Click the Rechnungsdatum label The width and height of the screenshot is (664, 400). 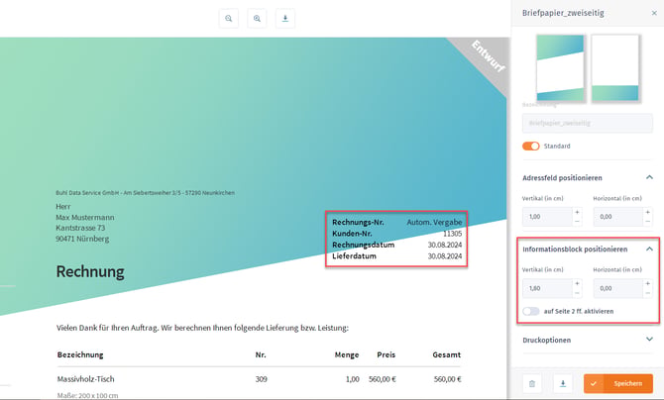pos(364,246)
